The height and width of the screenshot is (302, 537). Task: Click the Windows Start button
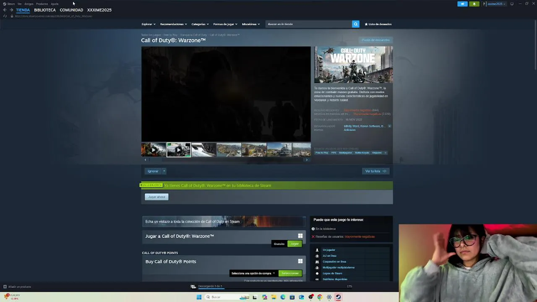coord(199,297)
